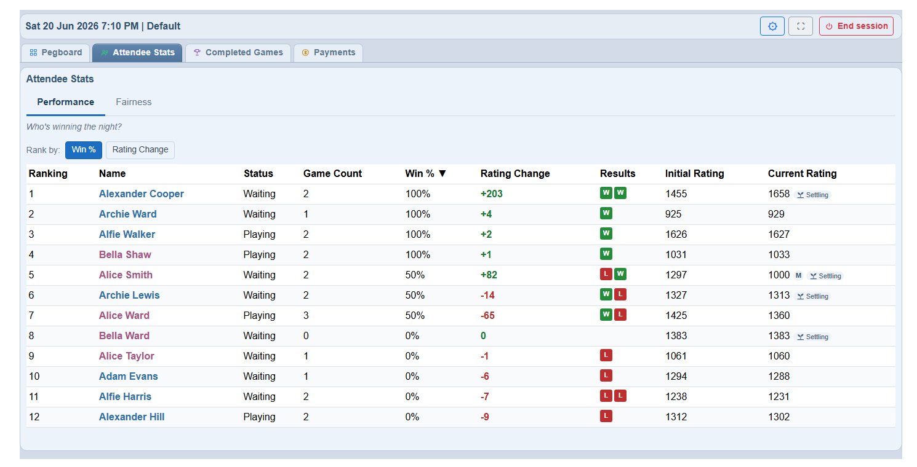This screenshot has height=467, width=917.
Task: Rank attendees by Win %
Action: [x=84, y=150]
